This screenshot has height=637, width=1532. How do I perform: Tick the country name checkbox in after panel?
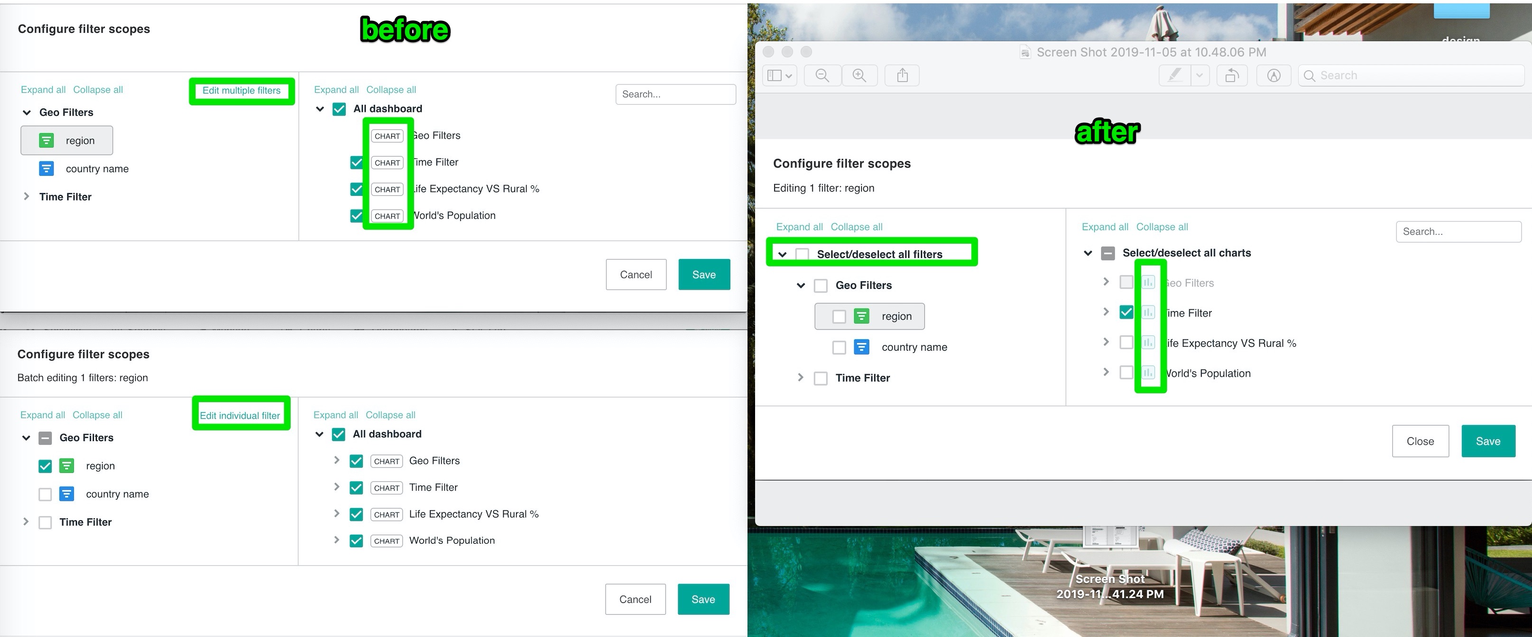tap(839, 347)
